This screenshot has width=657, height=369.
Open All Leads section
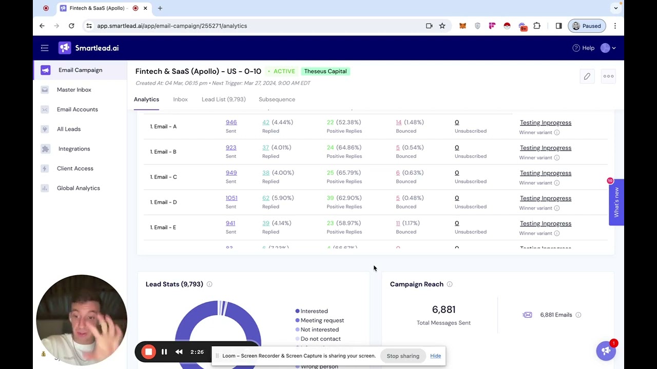[x=68, y=129]
